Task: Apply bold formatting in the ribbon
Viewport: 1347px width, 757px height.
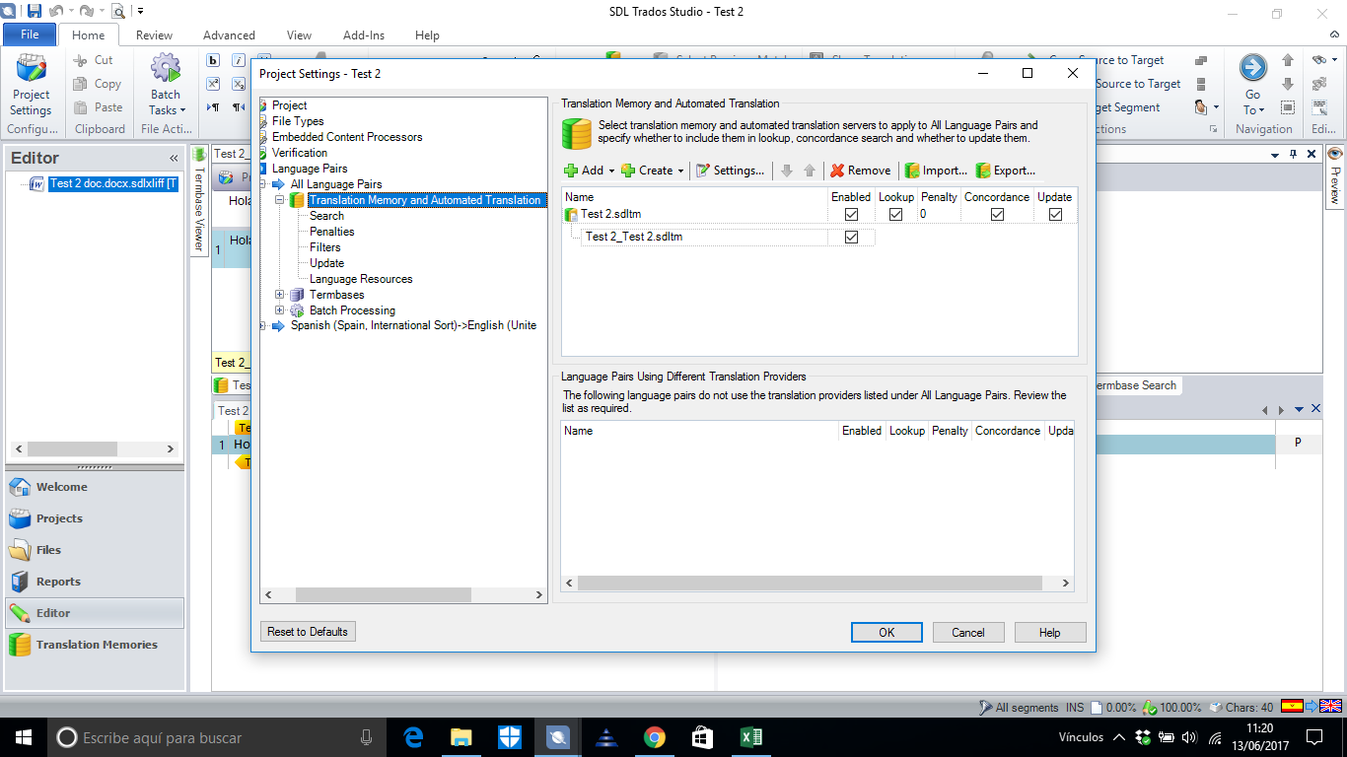Action: pyautogui.click(x=213, y=59)
